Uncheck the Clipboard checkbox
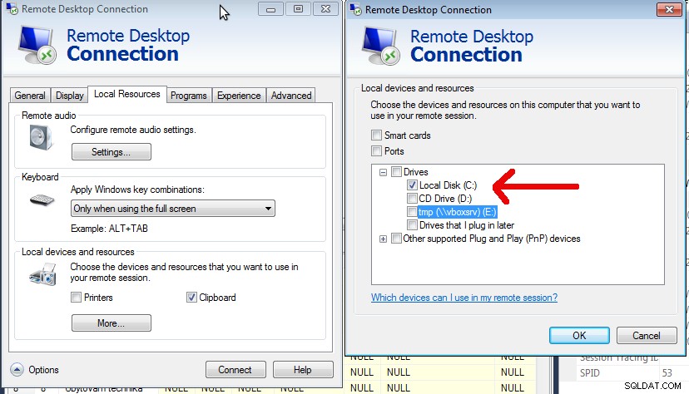Viewport: 689px width, 394px height. (x=191, y=298)
